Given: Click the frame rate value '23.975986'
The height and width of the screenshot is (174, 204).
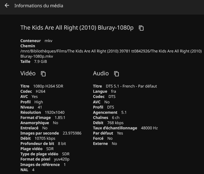Looking at the screenshot, I should click(x=72, y=133).
